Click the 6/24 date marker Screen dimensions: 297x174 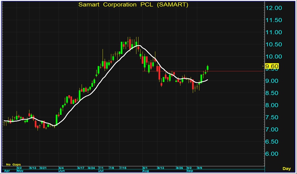point(91,168)
